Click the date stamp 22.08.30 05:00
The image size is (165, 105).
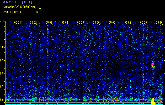(12, 12)
